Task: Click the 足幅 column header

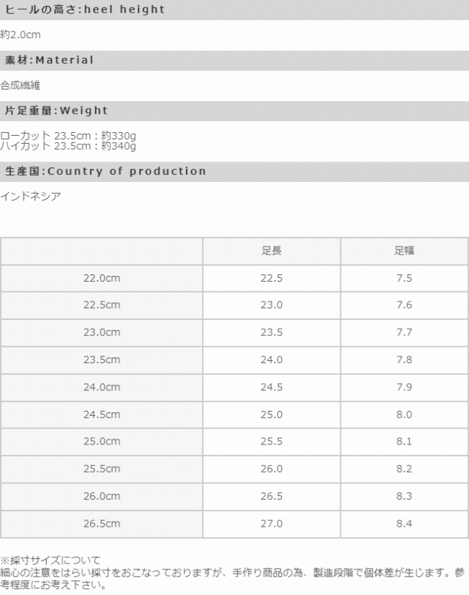Action: tap(404, 250)
